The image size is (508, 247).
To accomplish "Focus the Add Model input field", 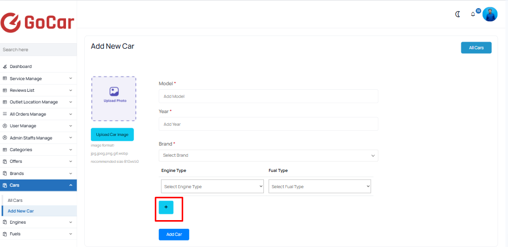I will click(268, 96).
